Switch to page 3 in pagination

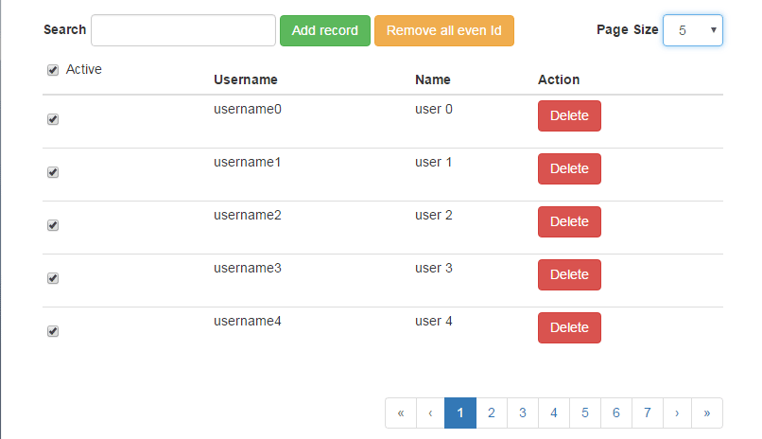coord(523,413)
